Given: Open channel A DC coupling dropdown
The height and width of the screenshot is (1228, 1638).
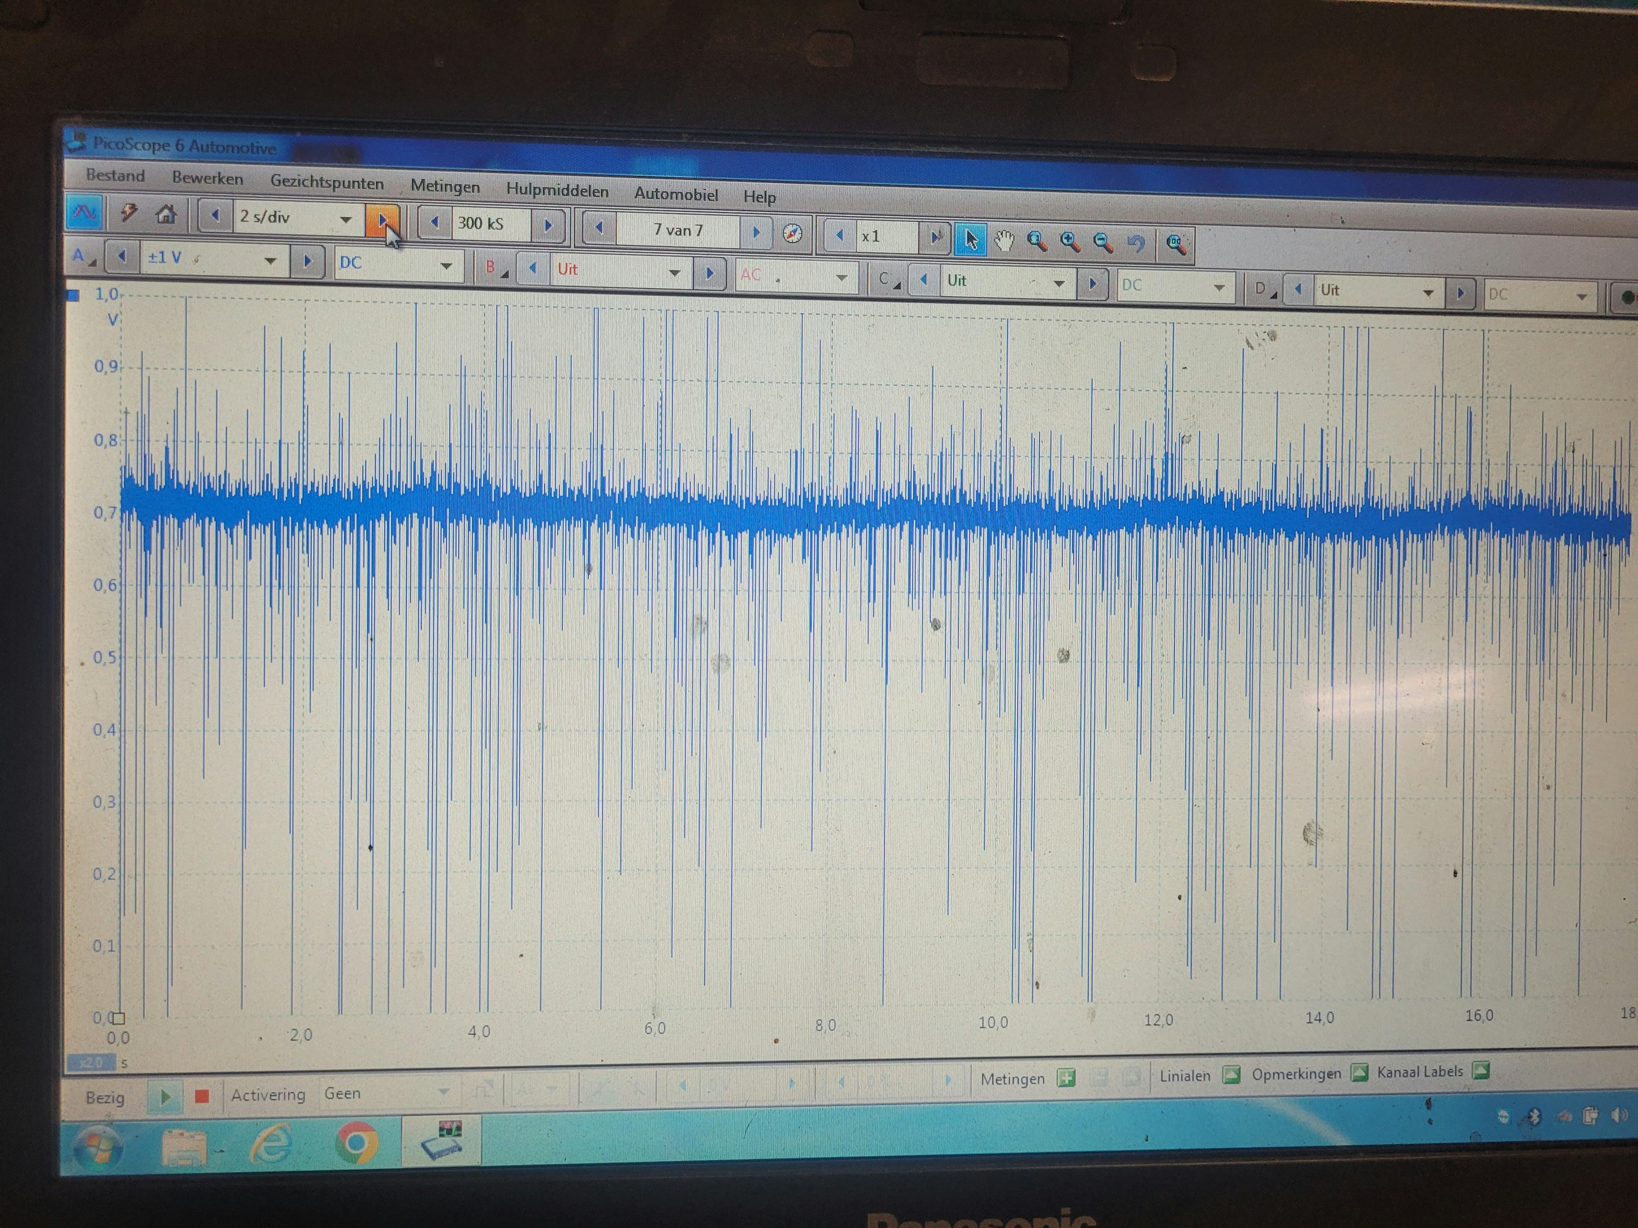Looking at the screenshot, I should click(x=446, y=266).
